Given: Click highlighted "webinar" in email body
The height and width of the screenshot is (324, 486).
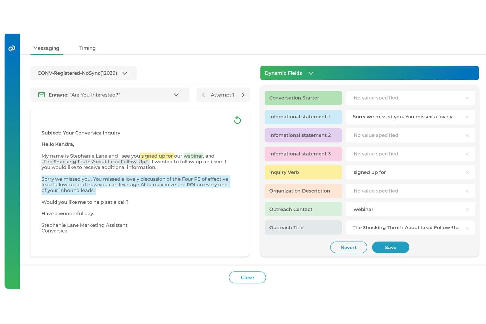Looking at the screenshot, I should pos(193,156).
